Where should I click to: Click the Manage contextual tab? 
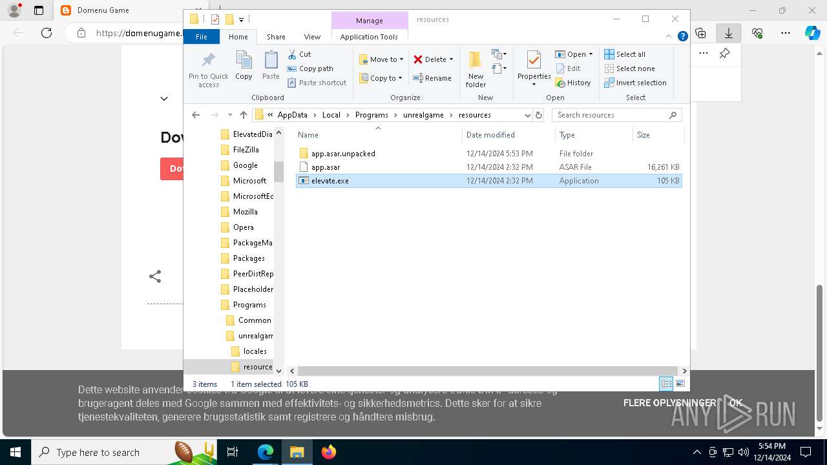coord(369,21)
